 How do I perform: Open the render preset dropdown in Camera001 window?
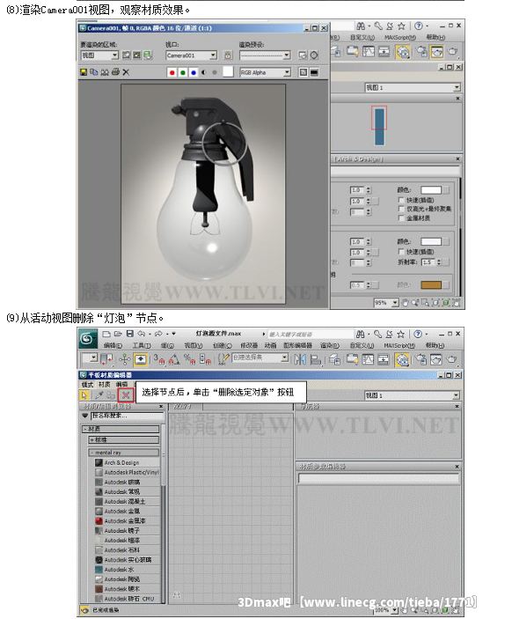[265, 55]
